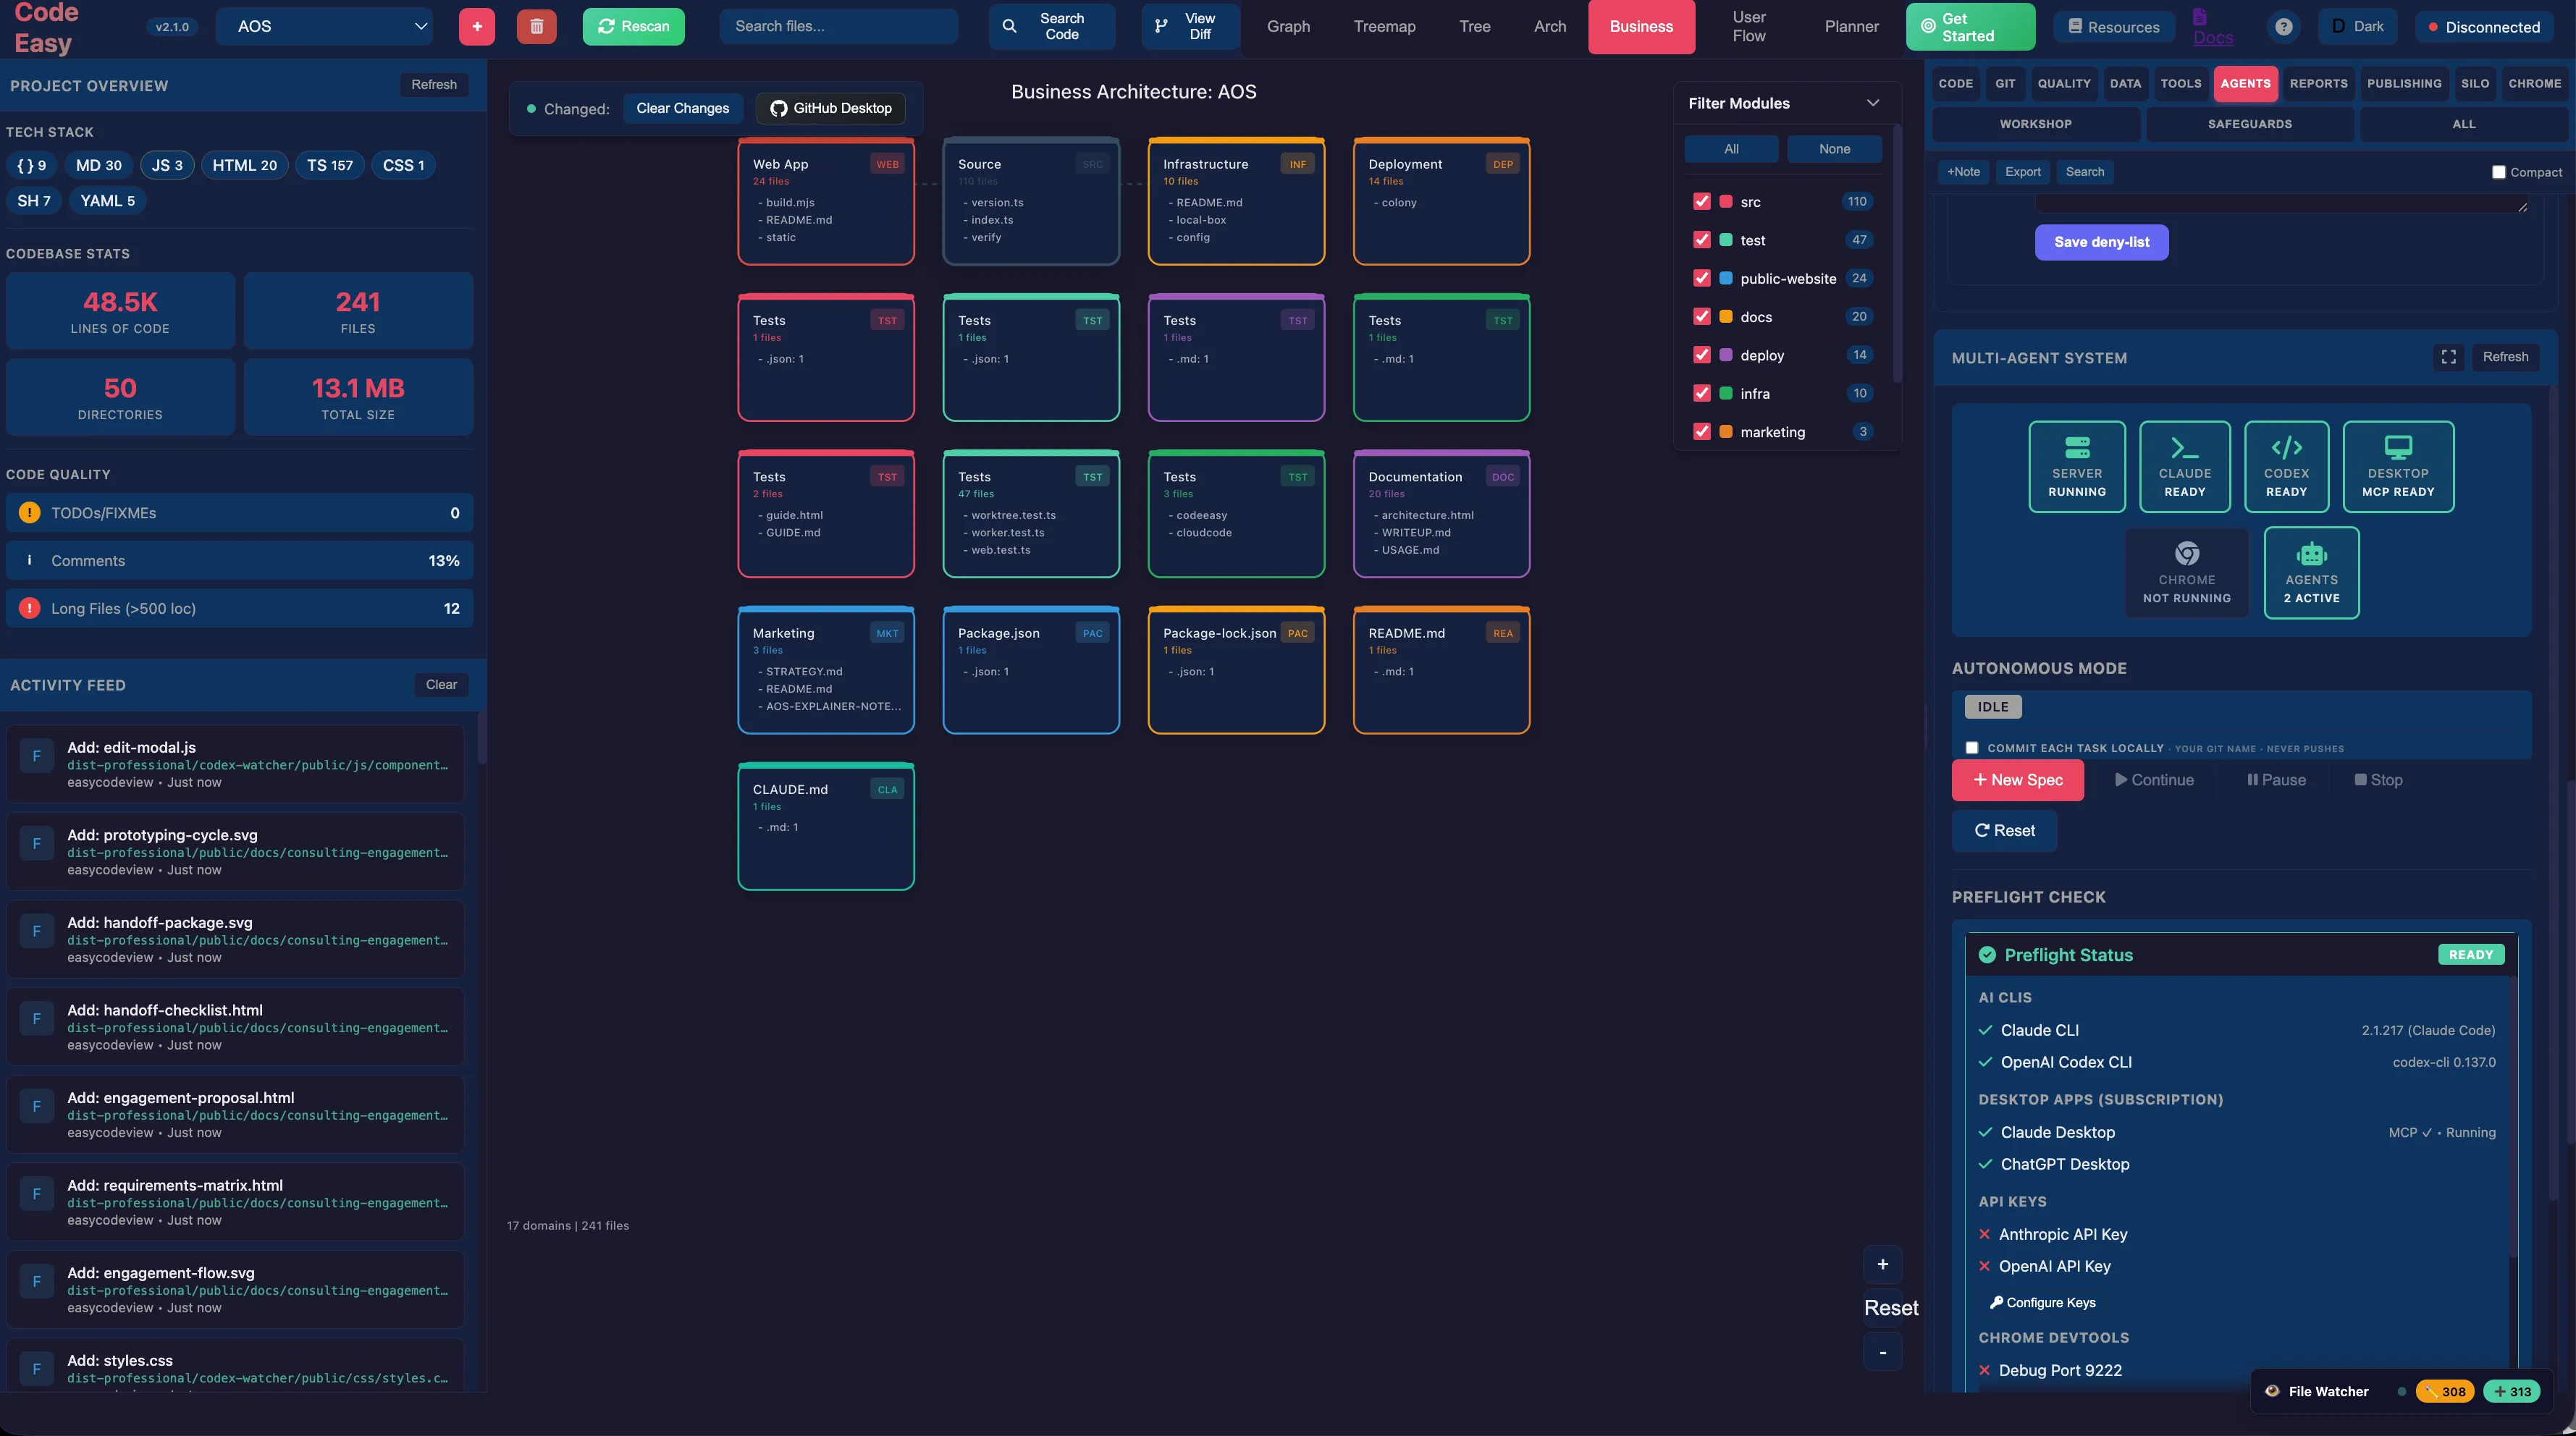
Task: Refresh the Project Overview panel
Action: pos(433,85)
